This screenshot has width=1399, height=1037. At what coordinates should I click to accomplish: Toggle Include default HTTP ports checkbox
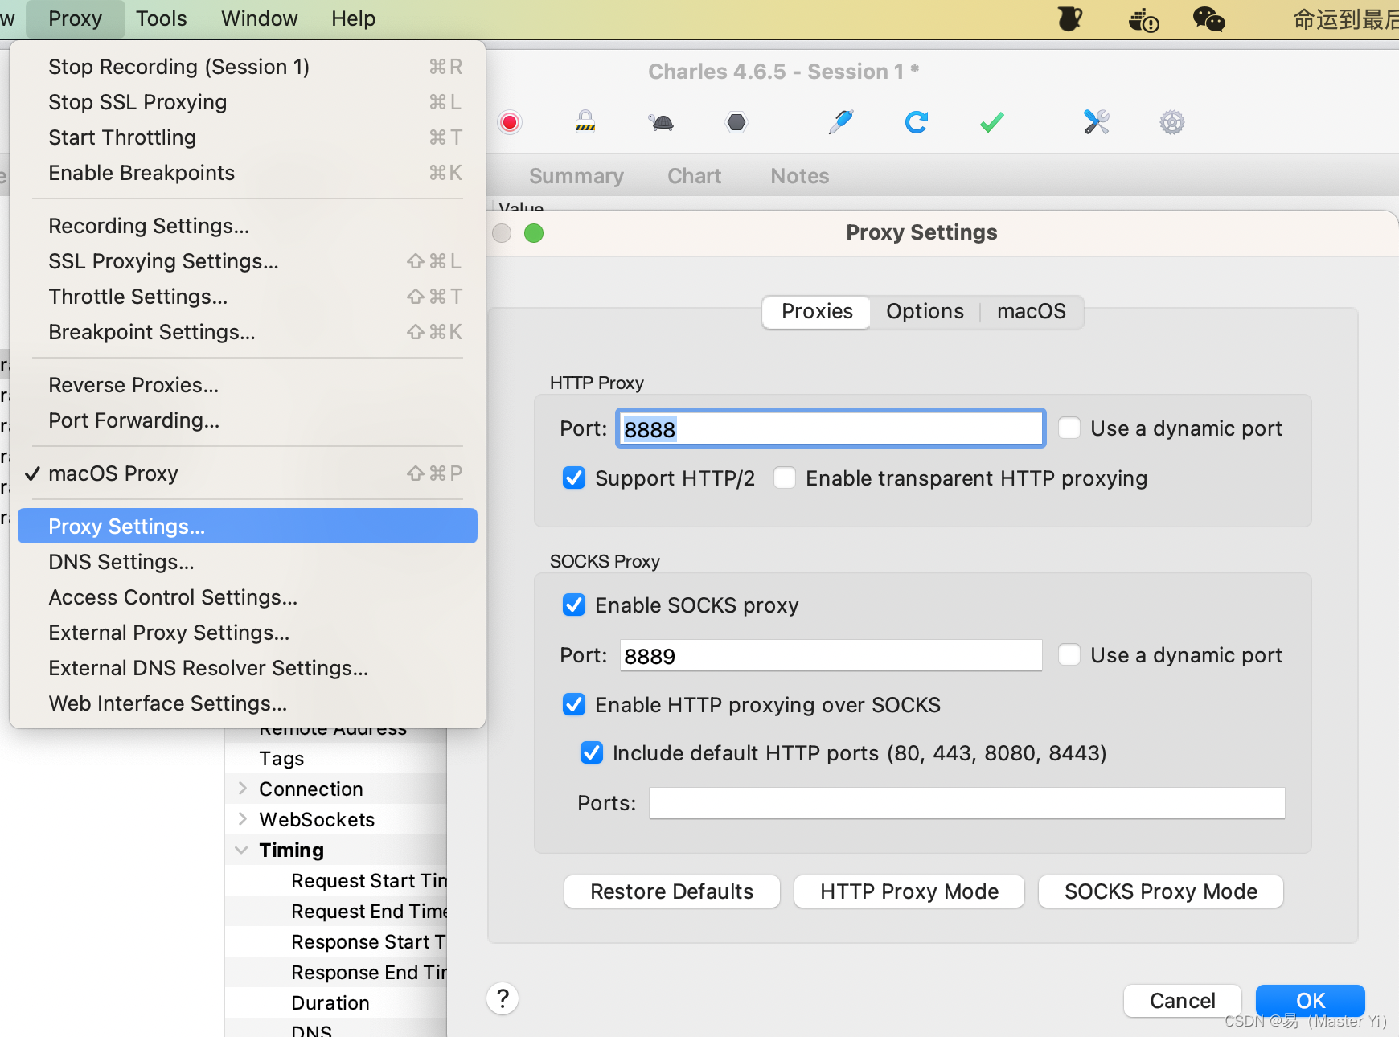tap(592, 752)
